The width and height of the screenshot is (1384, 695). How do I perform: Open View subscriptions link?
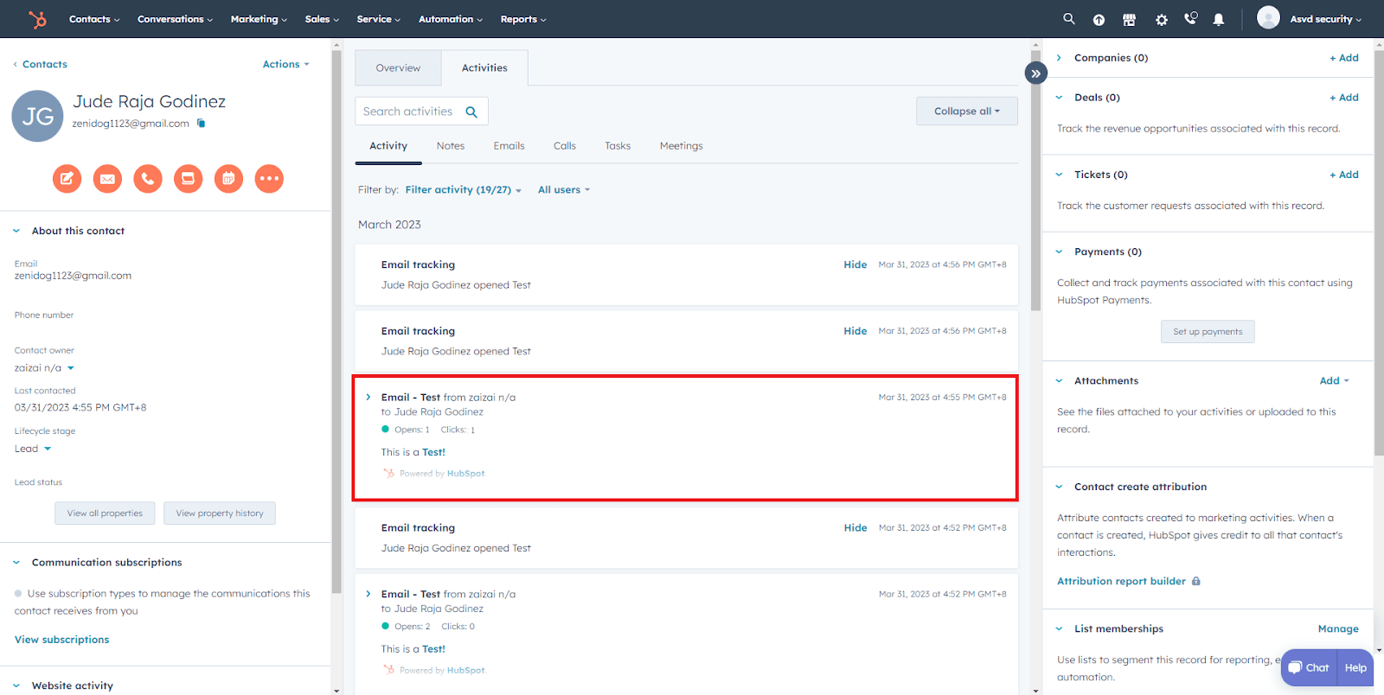(x=62, y=640)
